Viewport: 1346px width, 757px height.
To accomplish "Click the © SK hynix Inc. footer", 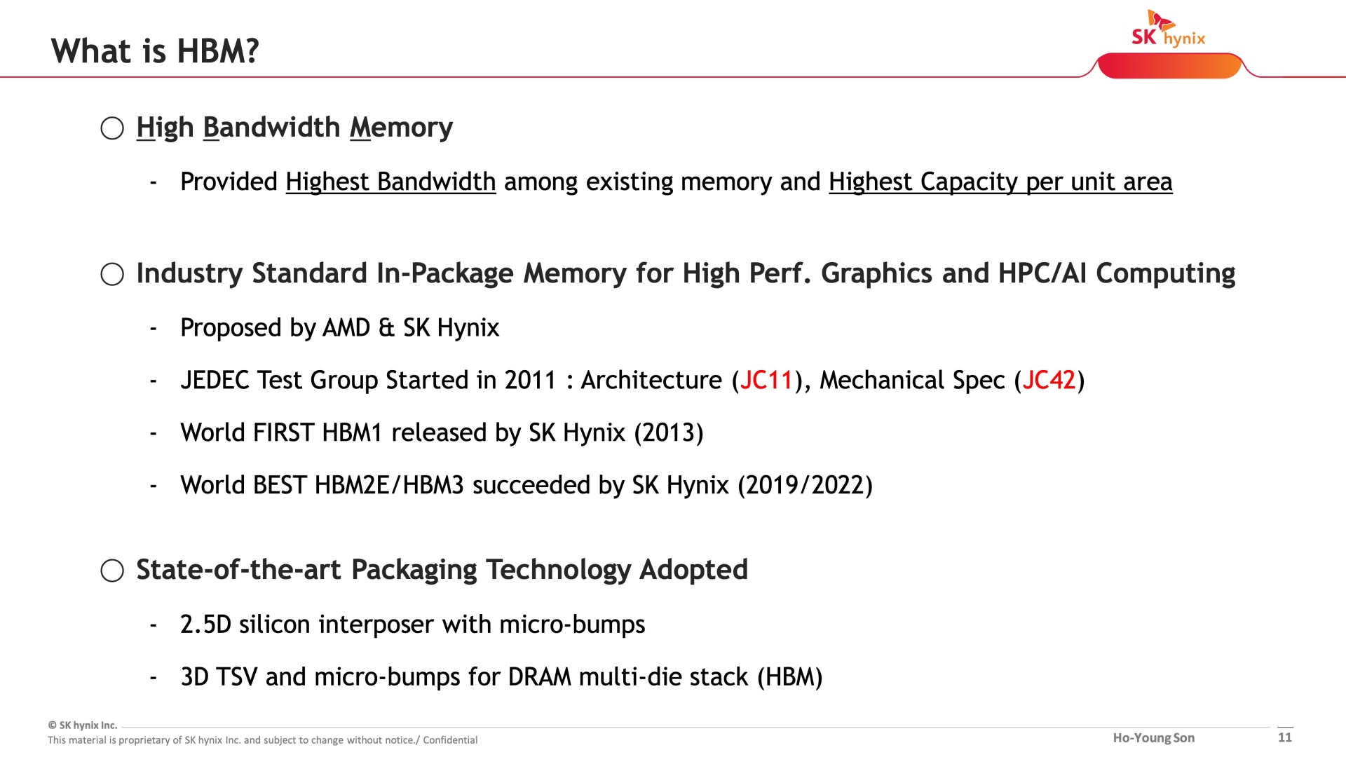I will (83, 725).
